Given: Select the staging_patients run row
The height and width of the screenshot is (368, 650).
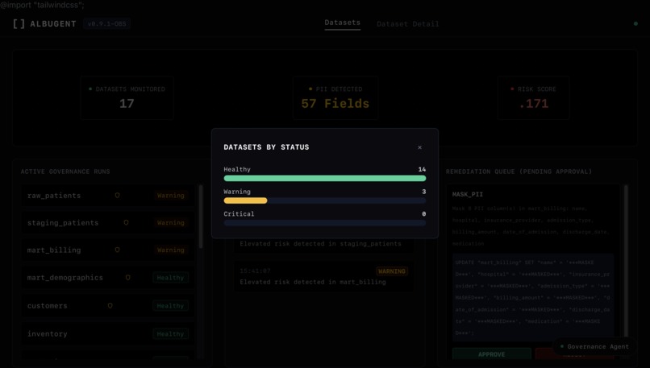Looking at the screenshot, I should pos(108,223).
